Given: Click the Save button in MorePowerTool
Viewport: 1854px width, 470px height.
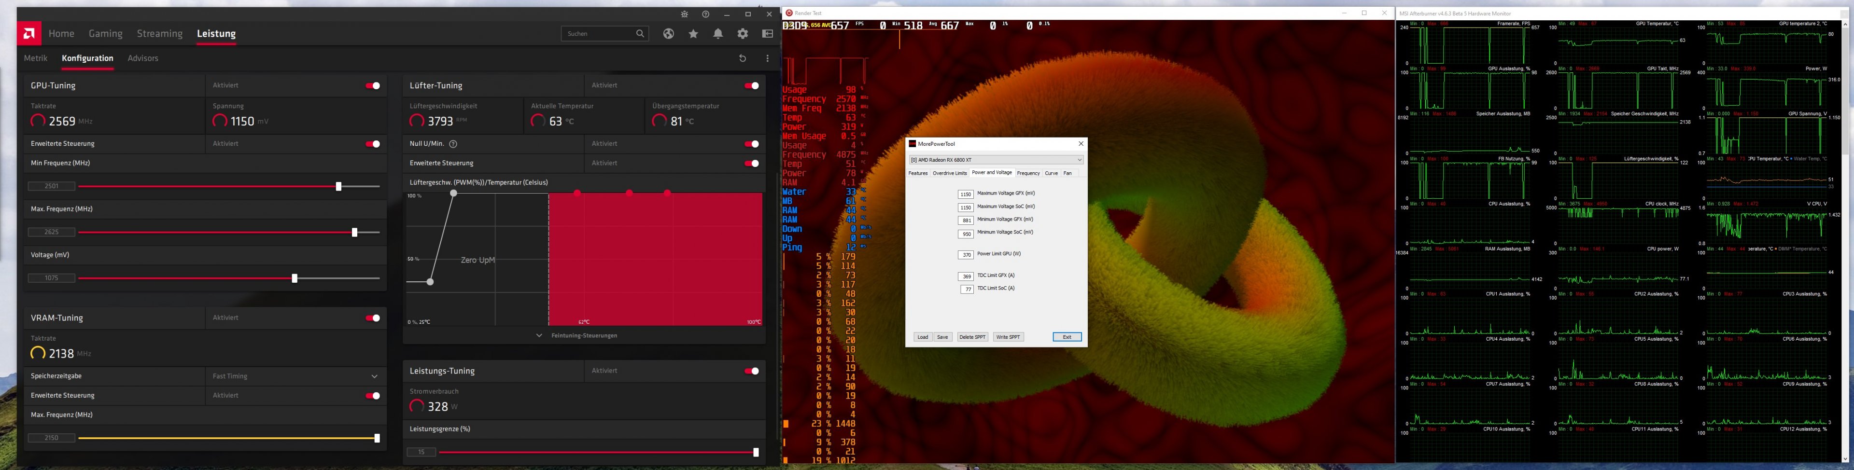Looking at the screenshot, I should coord(942,337).
